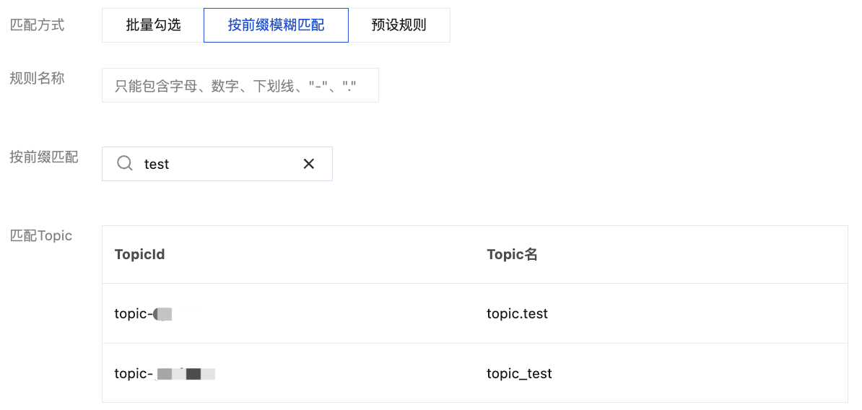Select the 批量勾选 matching mode
The height and width of the screenshot is (410, 862).
pos(153,25)
